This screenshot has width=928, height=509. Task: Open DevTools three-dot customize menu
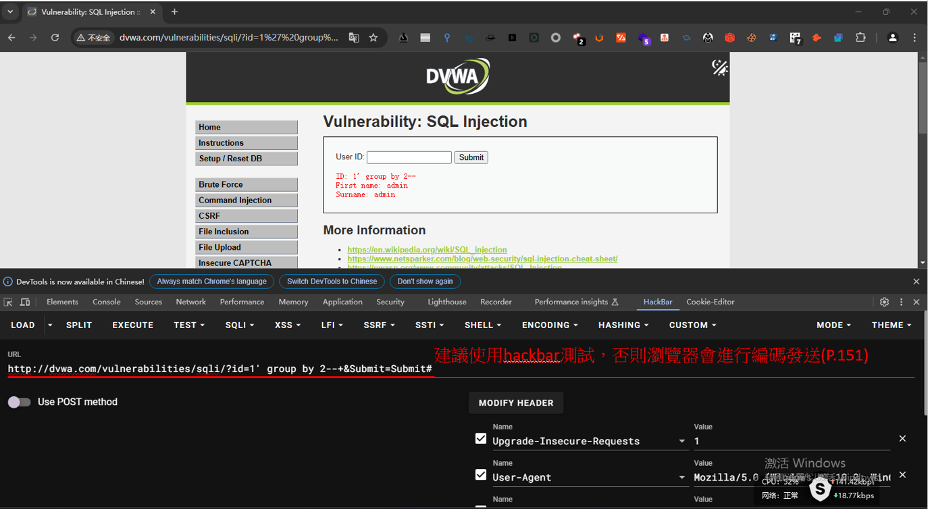(901, 302)
